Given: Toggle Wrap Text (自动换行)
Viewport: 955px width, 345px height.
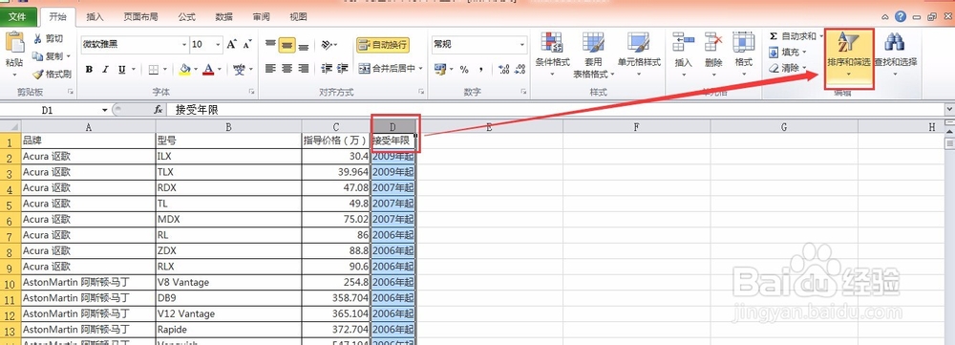Looking at the screenshot, I should point(383,45).
